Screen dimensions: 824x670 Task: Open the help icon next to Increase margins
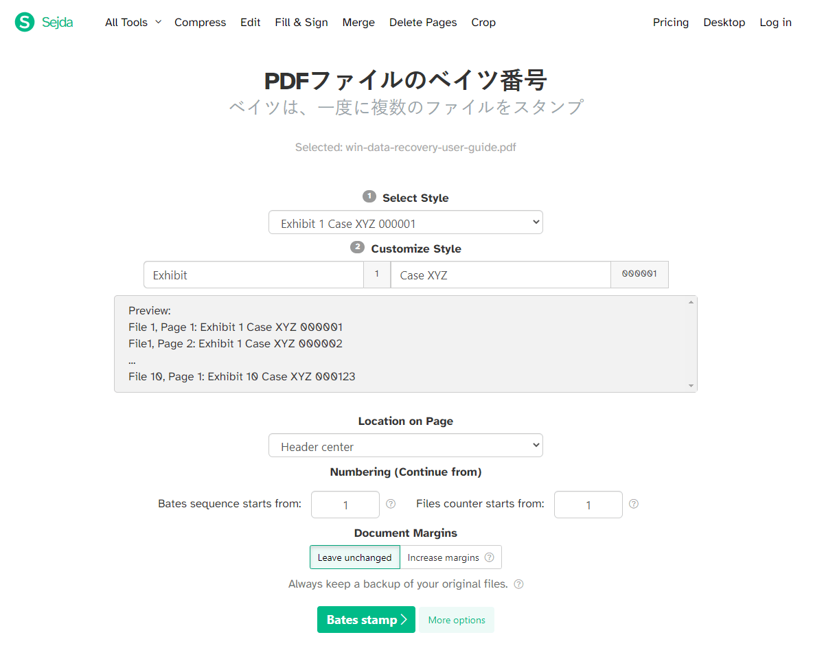click(x=490, y=557)
